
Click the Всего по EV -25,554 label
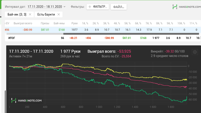click(x=116, y=56)
